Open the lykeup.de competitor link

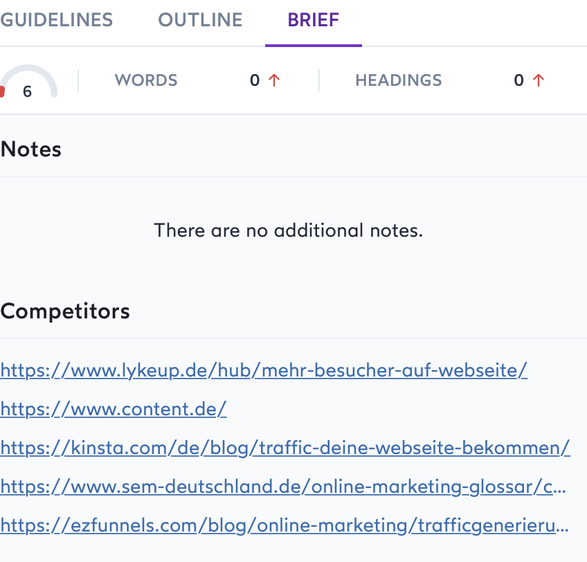click(264, 370)
